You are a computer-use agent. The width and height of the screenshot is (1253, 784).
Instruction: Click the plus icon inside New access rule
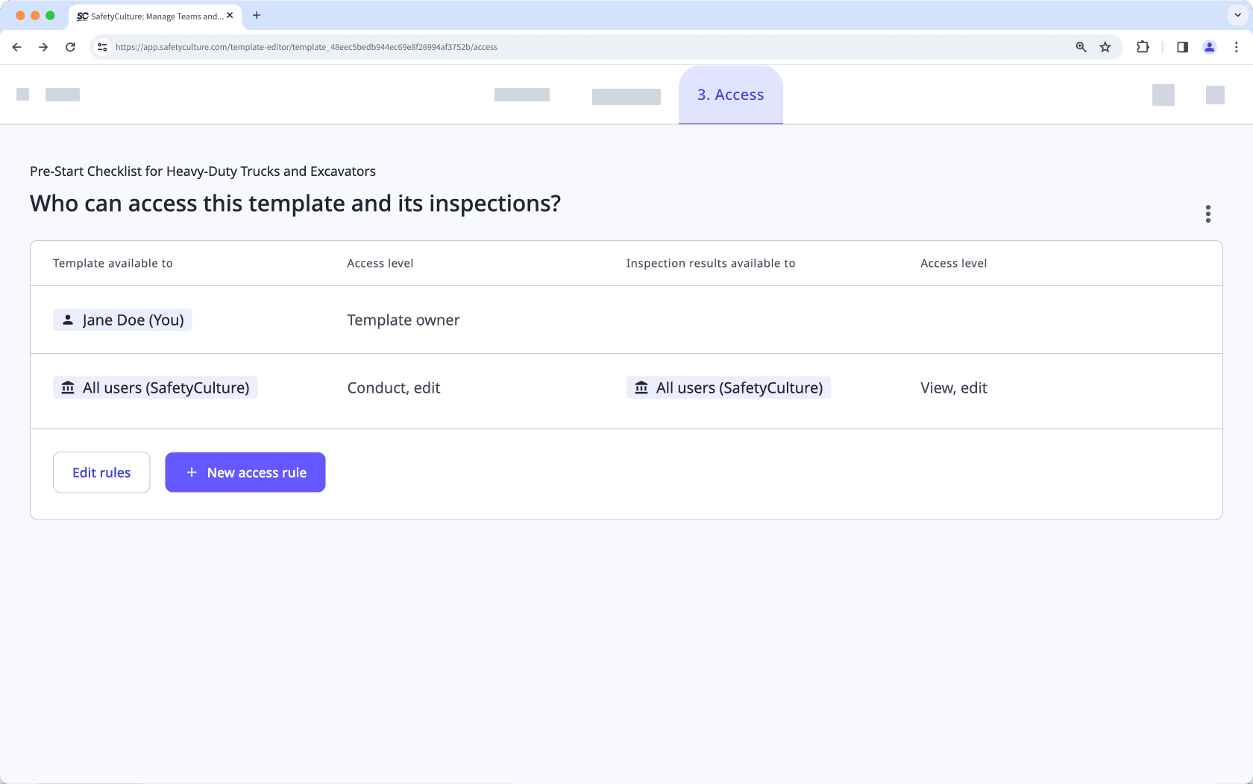point(191,472)
